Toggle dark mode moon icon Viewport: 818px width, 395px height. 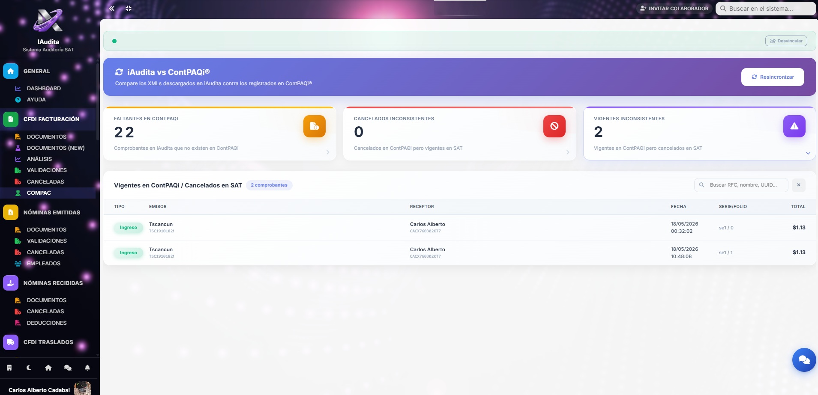pyautogui.click(x=29, y=368)
